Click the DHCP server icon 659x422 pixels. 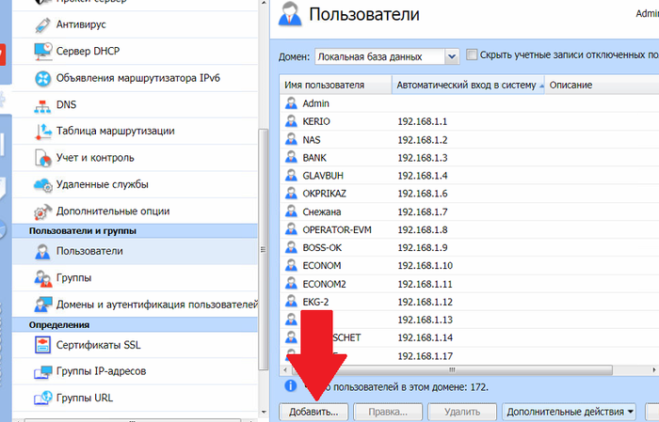(x=42, y=51)
